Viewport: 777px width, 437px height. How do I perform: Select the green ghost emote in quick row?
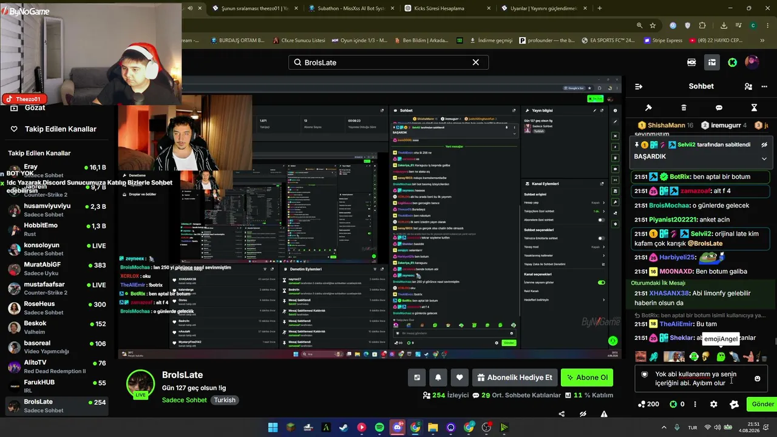[721, 357]
